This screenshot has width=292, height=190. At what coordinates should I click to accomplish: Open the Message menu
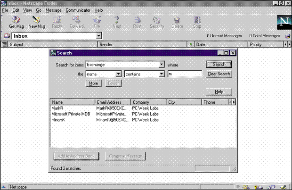pos(53,10)
